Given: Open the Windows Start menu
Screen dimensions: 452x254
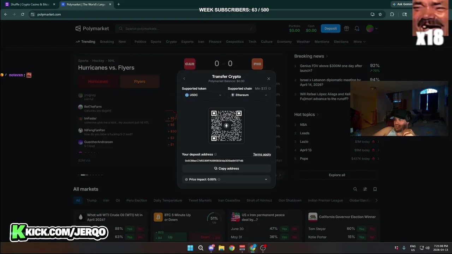Looking at the screenshot, I should tap(190, 248).
